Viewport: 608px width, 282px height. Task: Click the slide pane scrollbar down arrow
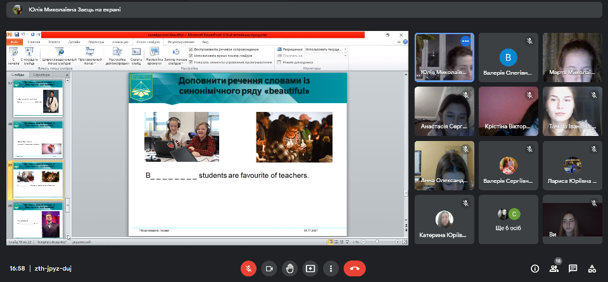point(68,235)
